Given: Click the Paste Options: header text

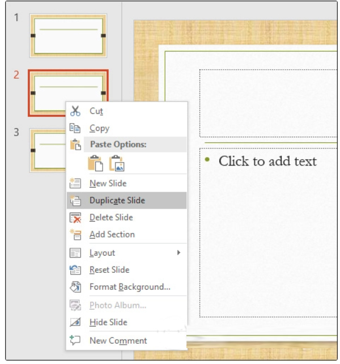Looking at the screenshot, I should 118,145.
